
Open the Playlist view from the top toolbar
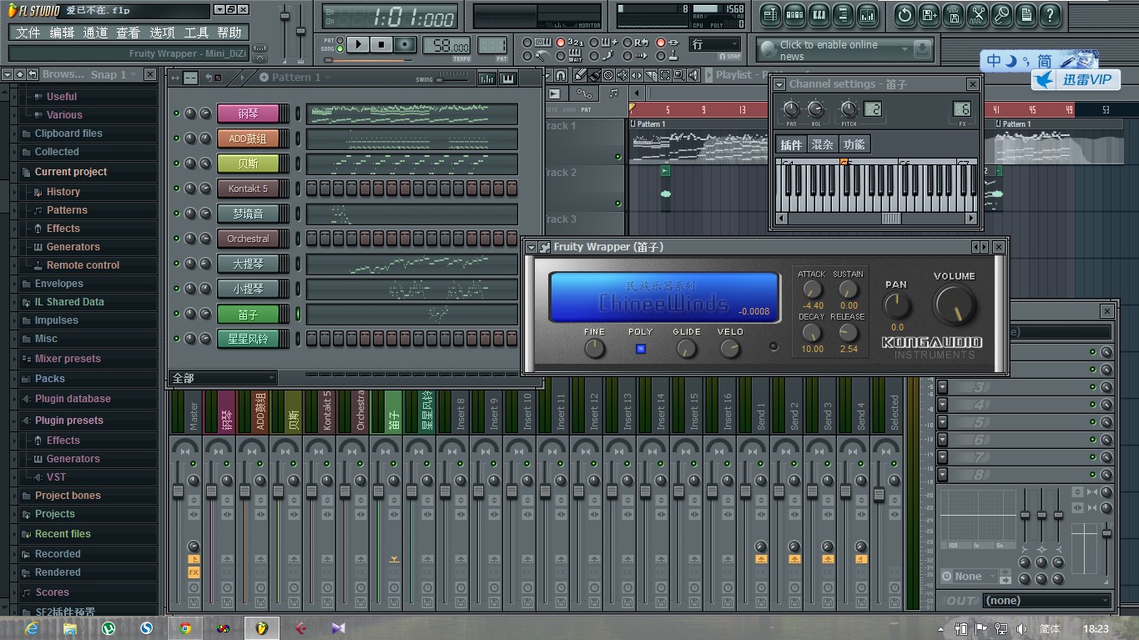[770, 14]
